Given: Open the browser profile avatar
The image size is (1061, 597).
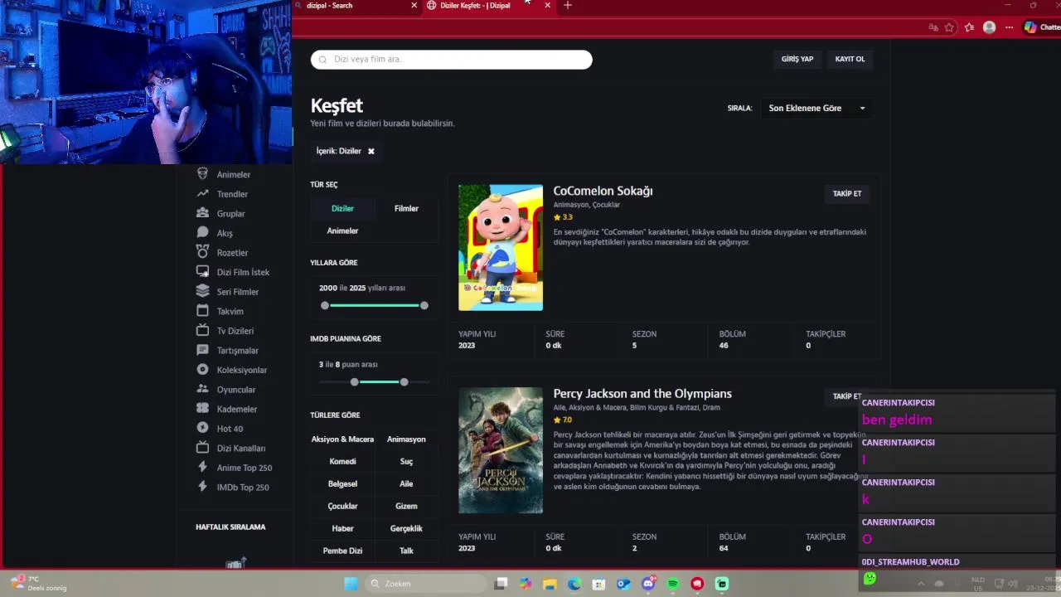Looking at the screenshot, I should 989,27.
